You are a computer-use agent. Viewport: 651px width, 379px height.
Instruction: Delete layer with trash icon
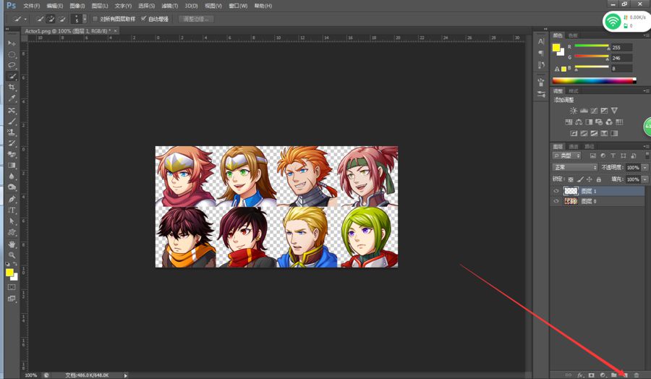point(637,375)
